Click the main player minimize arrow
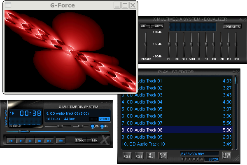247x165 pixels. (x=103, y=103)
